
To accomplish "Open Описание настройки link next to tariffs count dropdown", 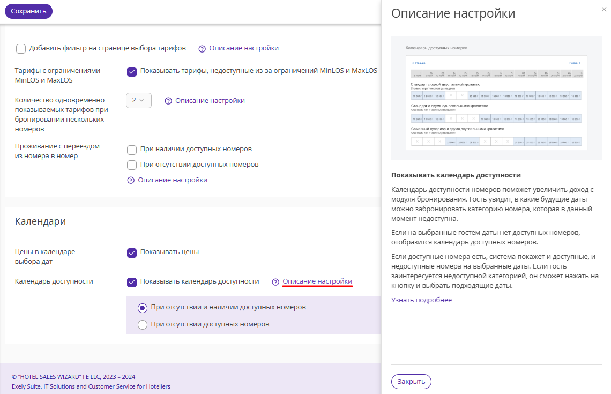I will pyautogui.click(x=210, y=101).
